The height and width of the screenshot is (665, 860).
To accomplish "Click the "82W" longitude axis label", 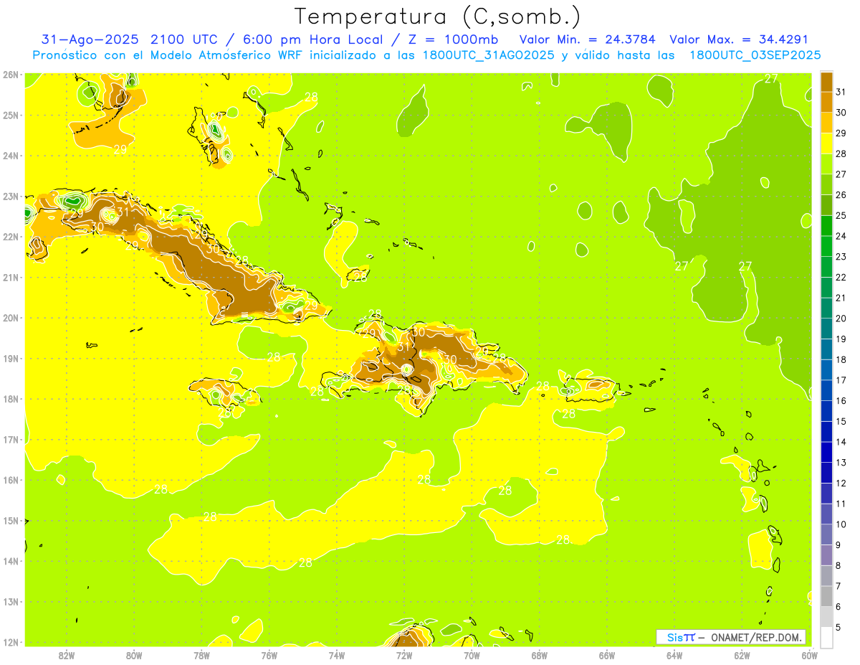I will tap(67, 655).
